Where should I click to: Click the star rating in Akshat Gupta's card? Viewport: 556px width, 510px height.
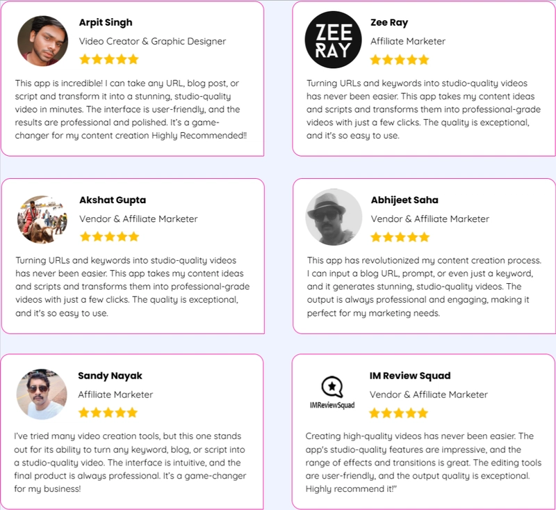109,237
